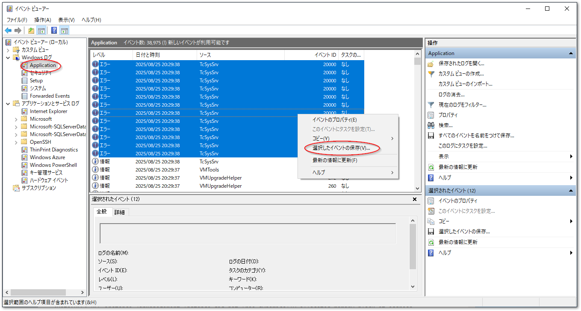Toggle the show/hide action pane toolbar icon

point(65,30)
